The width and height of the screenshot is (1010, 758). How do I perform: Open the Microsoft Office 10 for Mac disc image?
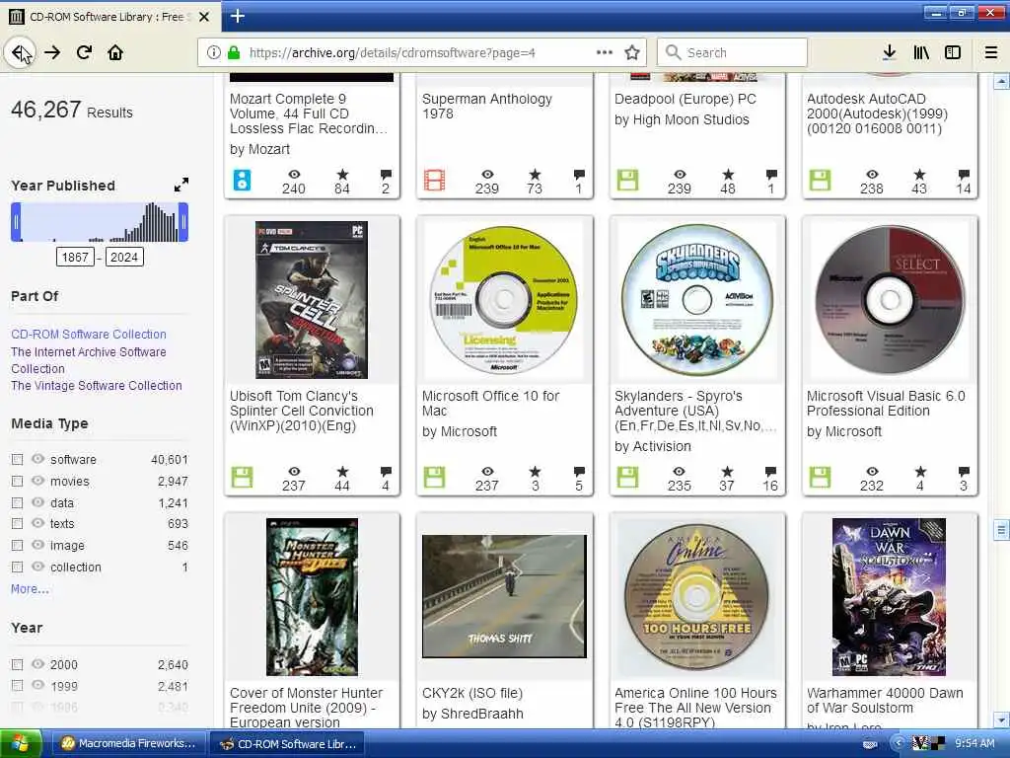pos(504,300)
